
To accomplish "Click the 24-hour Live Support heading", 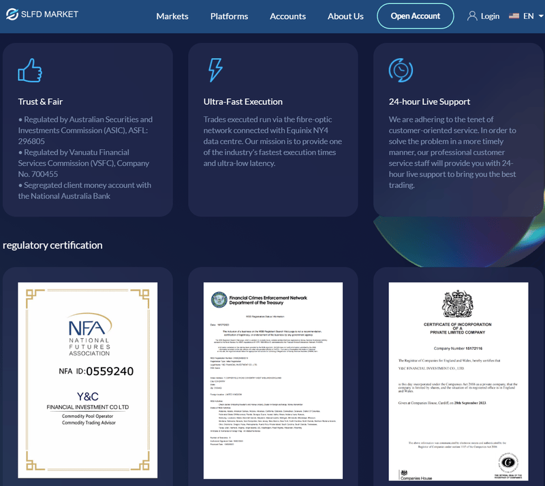I will point(429,102).
